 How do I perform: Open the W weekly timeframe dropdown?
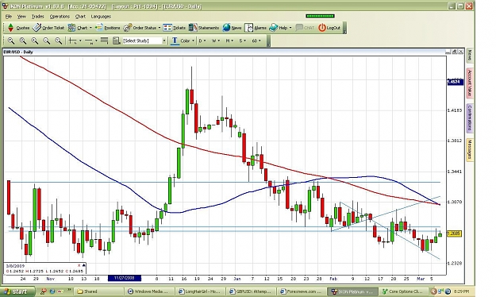click(216, 40)
